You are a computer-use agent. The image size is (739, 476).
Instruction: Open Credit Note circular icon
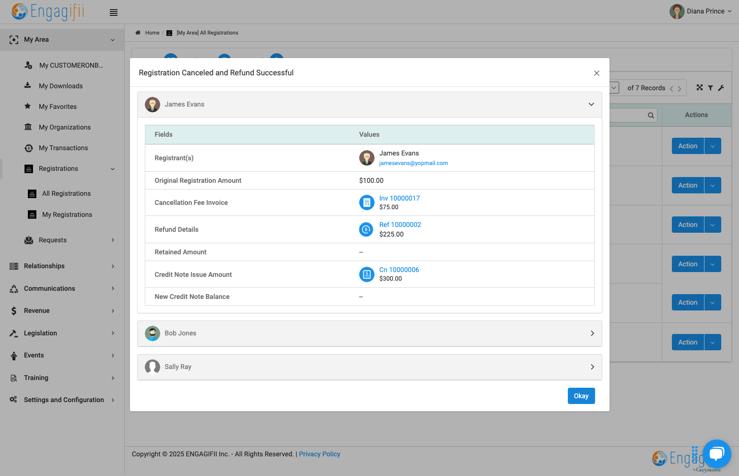pyautogui.click(x=367, y=274)
